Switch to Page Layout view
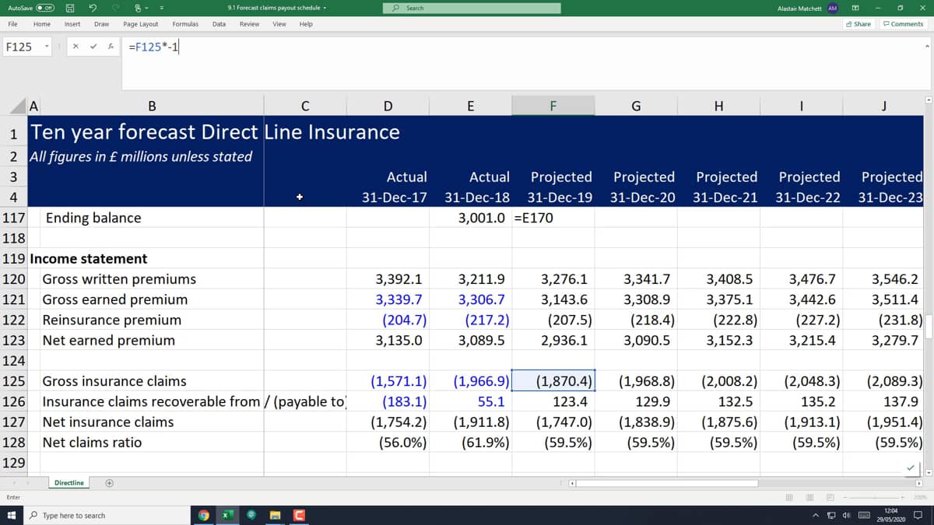Image resolution: width=934 pixels, height=525 pixels. pyautogui.click(x=810, y=497)
